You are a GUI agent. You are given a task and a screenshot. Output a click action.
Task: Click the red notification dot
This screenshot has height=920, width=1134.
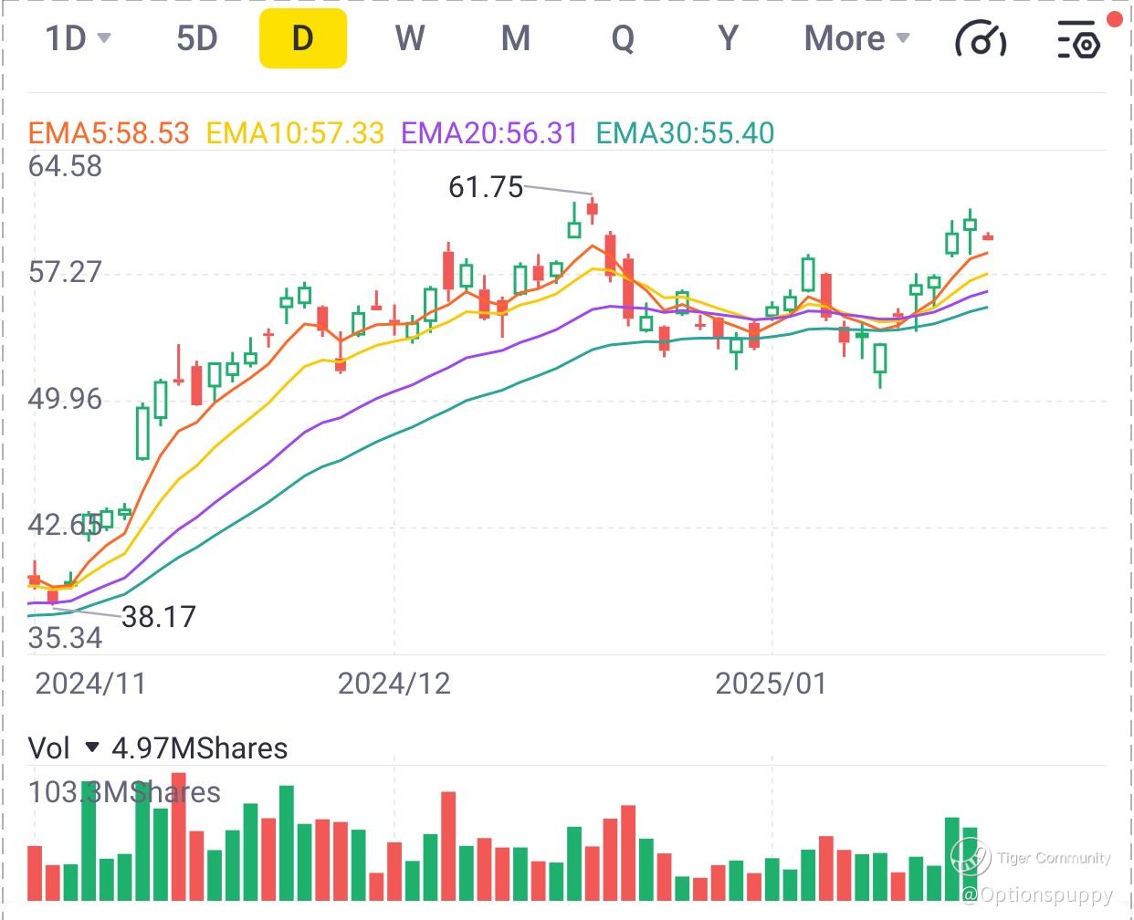1114,19
